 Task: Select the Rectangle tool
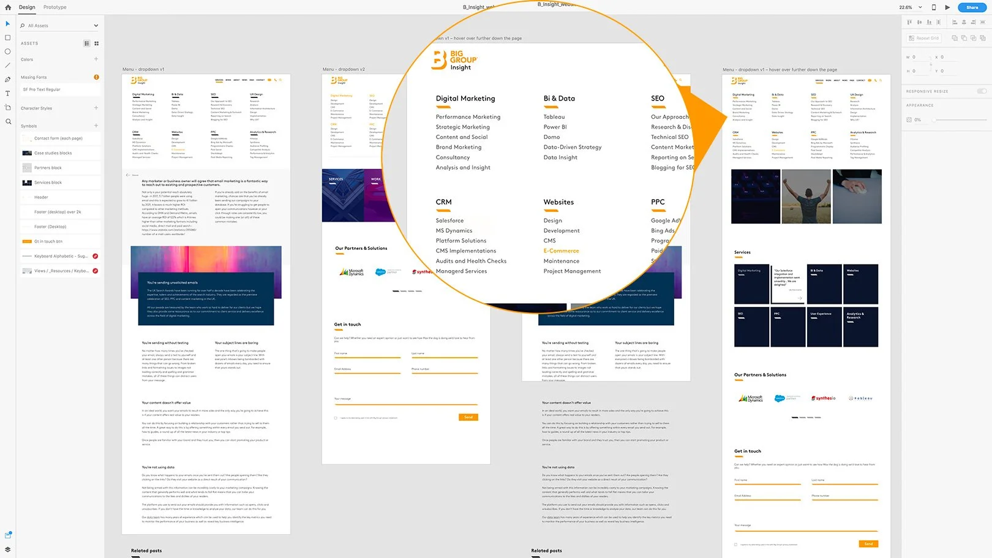click(8, 37)
